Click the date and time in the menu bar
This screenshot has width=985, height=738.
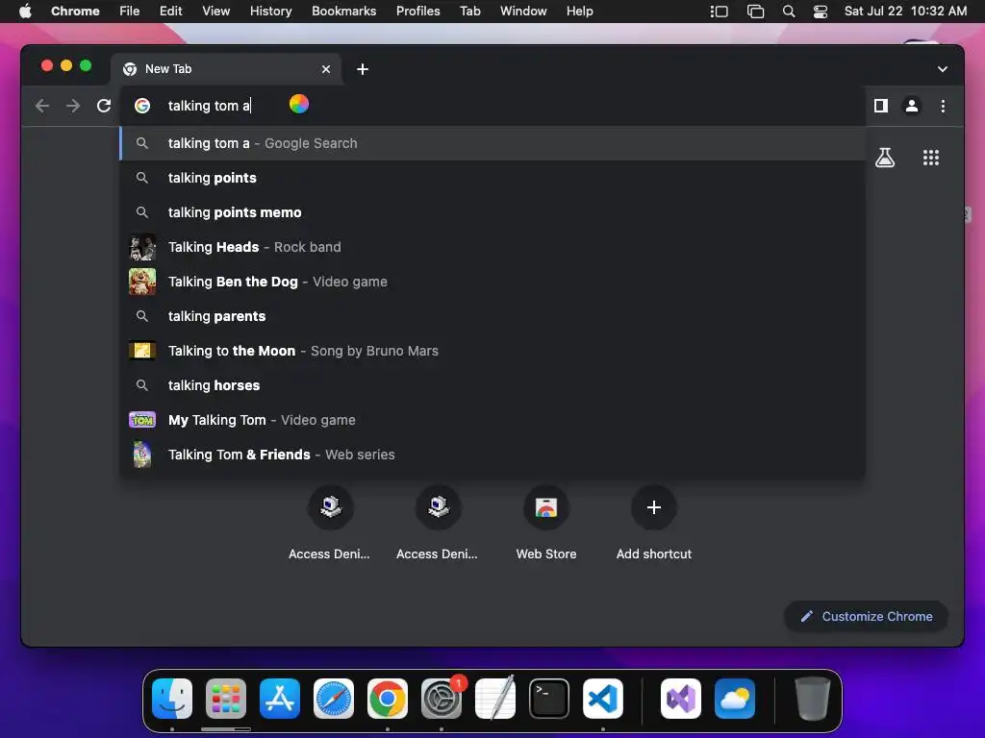[906, 11]
